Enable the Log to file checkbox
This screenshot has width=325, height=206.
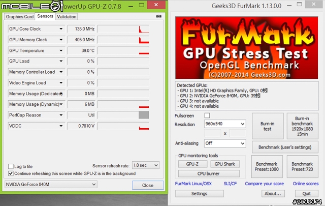pos(11,166)
